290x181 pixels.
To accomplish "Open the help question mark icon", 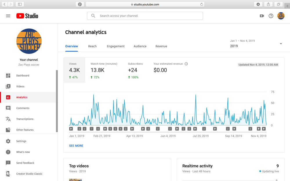I will [x=271, y=16].
